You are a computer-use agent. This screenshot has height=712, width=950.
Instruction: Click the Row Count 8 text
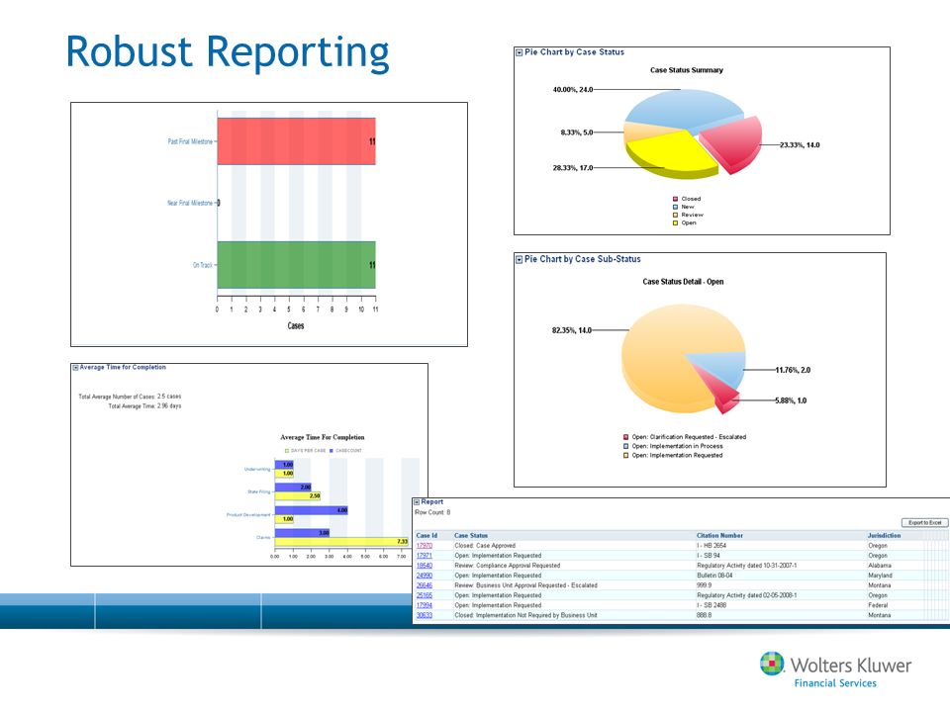tap(432, 512)
